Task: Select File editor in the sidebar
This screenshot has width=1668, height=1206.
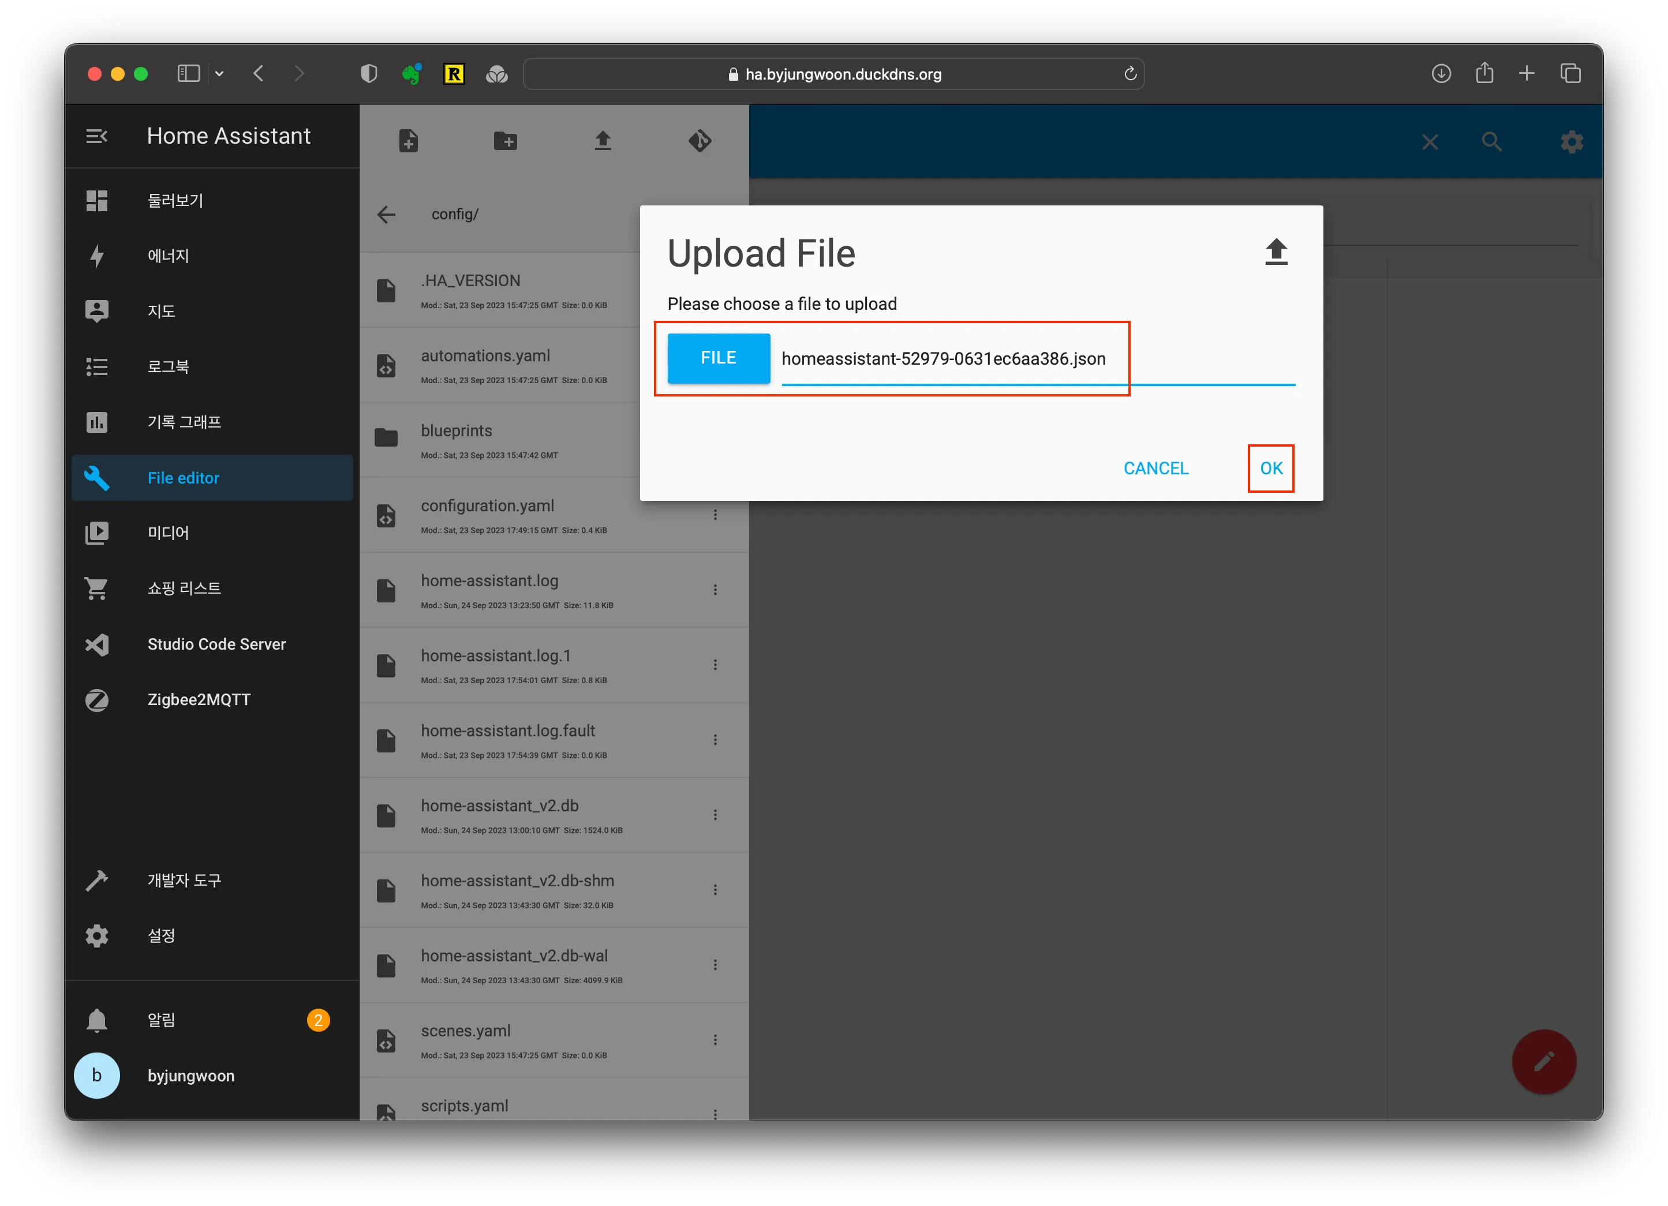Action: click(x=212, y=478)
